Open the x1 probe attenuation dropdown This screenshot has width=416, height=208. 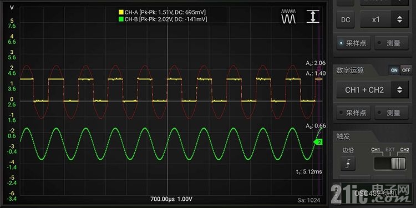pyautogui.click(x=384, y=19)
